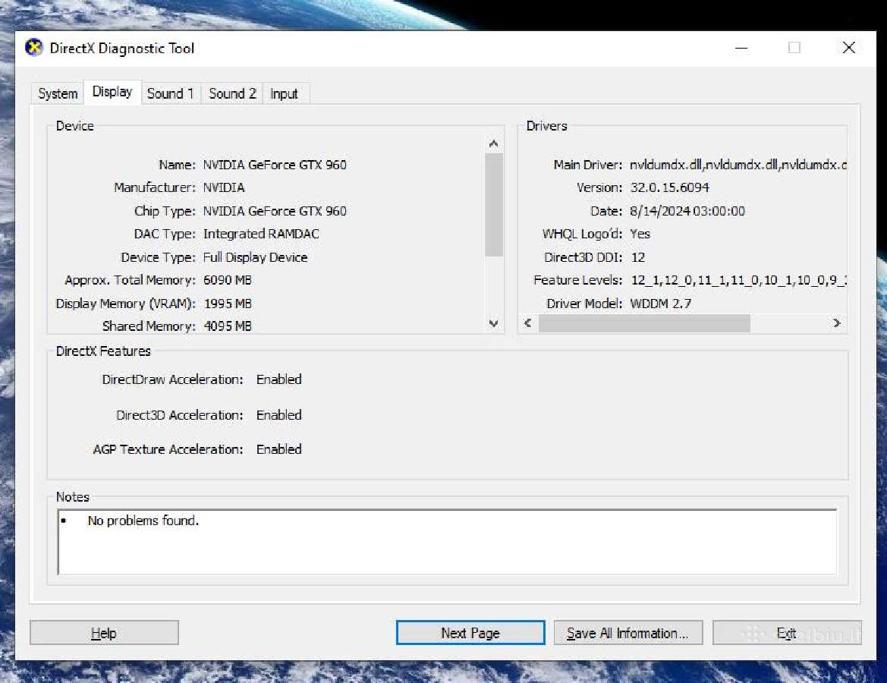Click the Drivers panel horizontal scrollbar thumb

pos(643,323)
